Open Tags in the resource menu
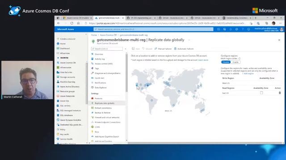This screenshot has height=160, width=286. [95, 68]
